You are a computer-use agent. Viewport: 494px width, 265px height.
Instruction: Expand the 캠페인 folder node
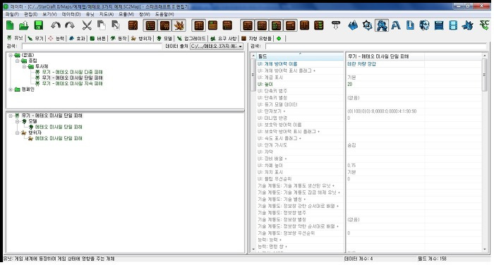pyautogui.click(x=11, y=90)
